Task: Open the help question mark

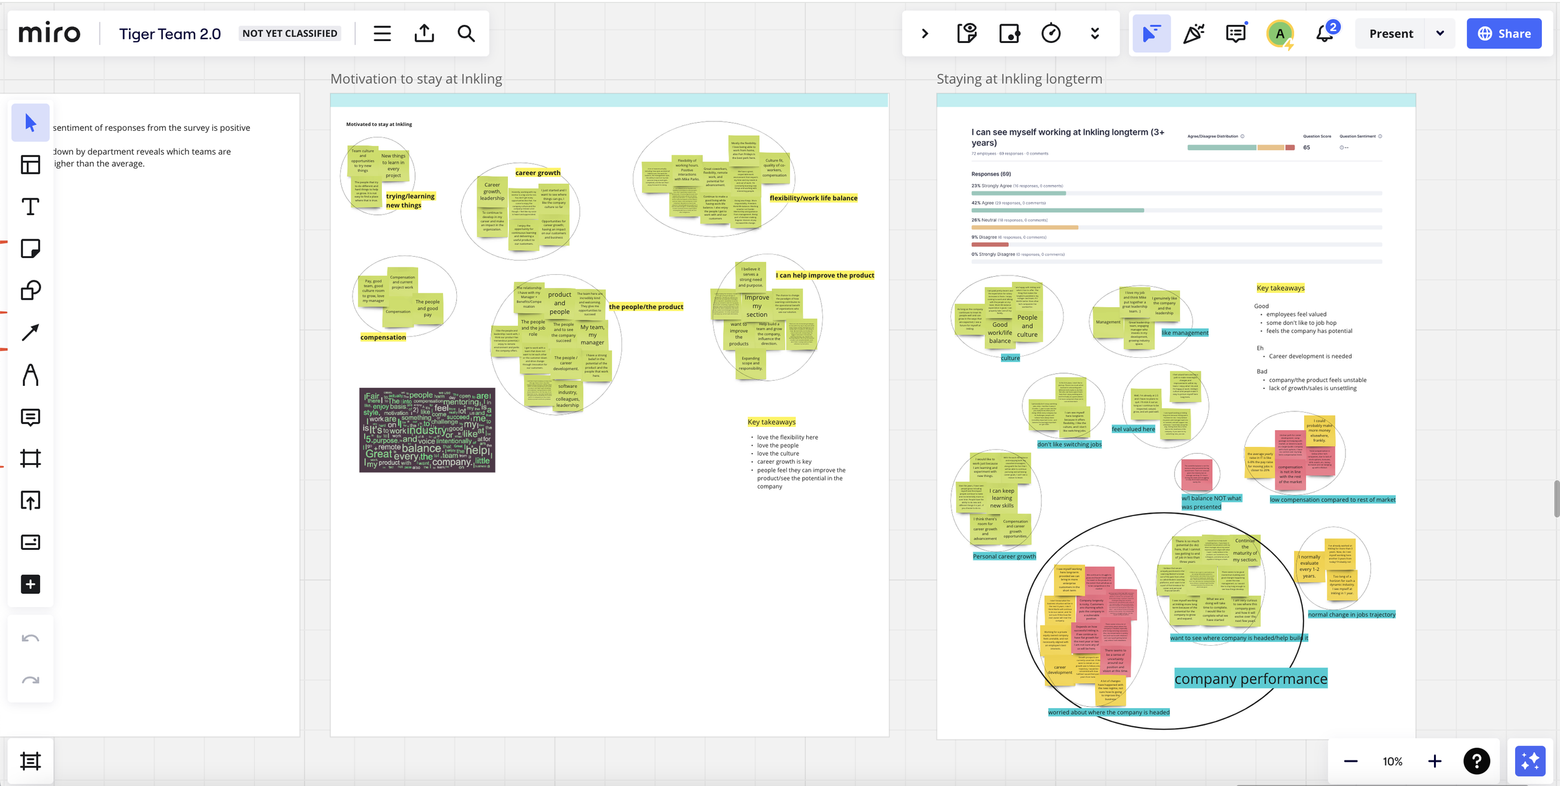Action: [x=1476, y=761]
